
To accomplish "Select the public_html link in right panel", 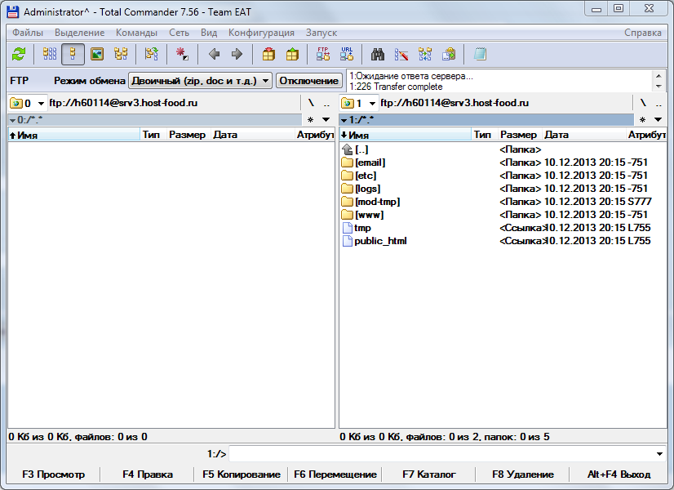I will click(380, 241).
